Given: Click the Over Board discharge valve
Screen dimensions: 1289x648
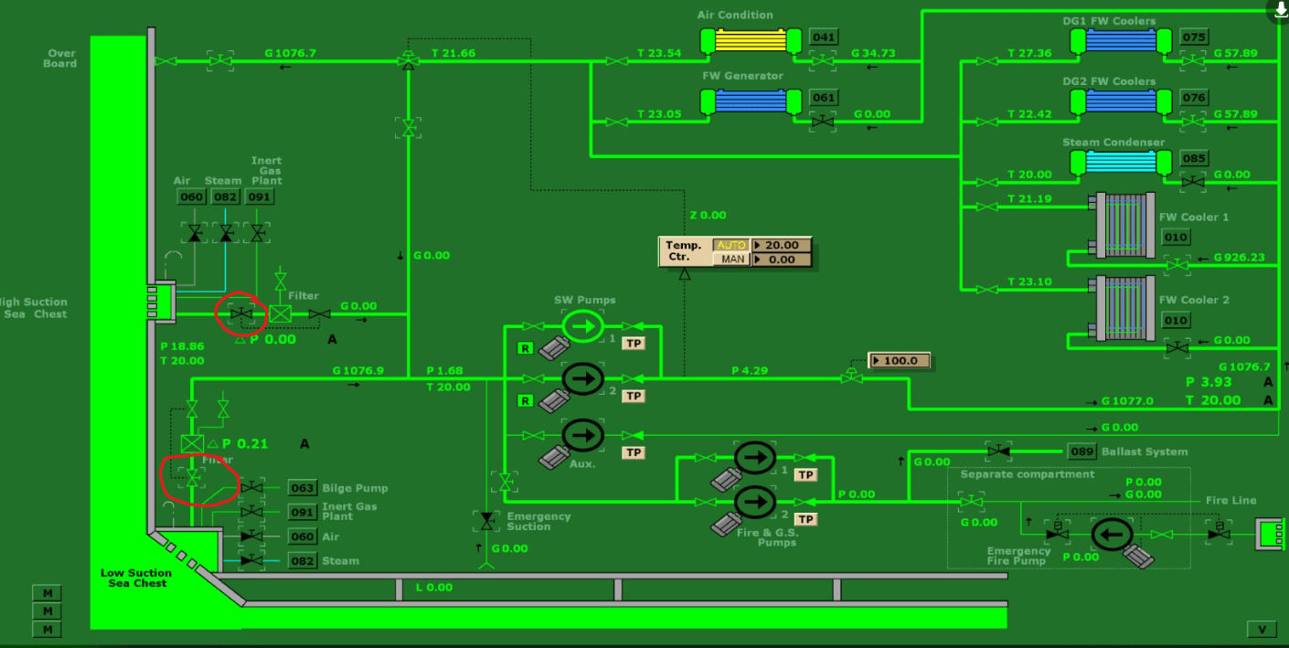Looking at the screenshot, I should pyautogui.click(x=219, y=61).
